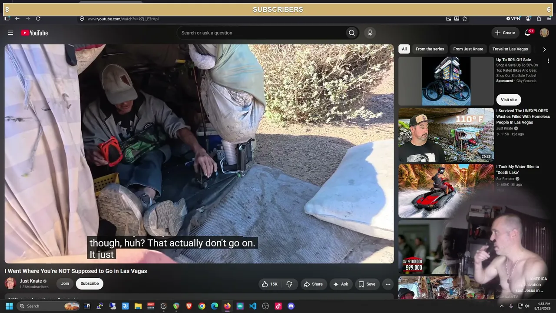Image resolution: width=556 pixels, height=313 pixels.
Task: Click the browser address bar URL
Action: click(x=123, y=19)
